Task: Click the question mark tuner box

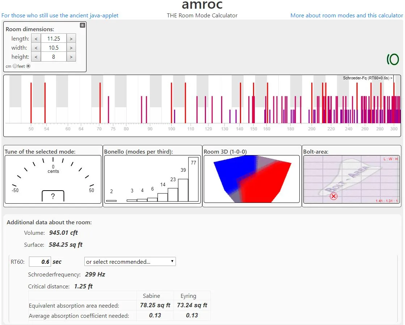Action: pos(53,196)
